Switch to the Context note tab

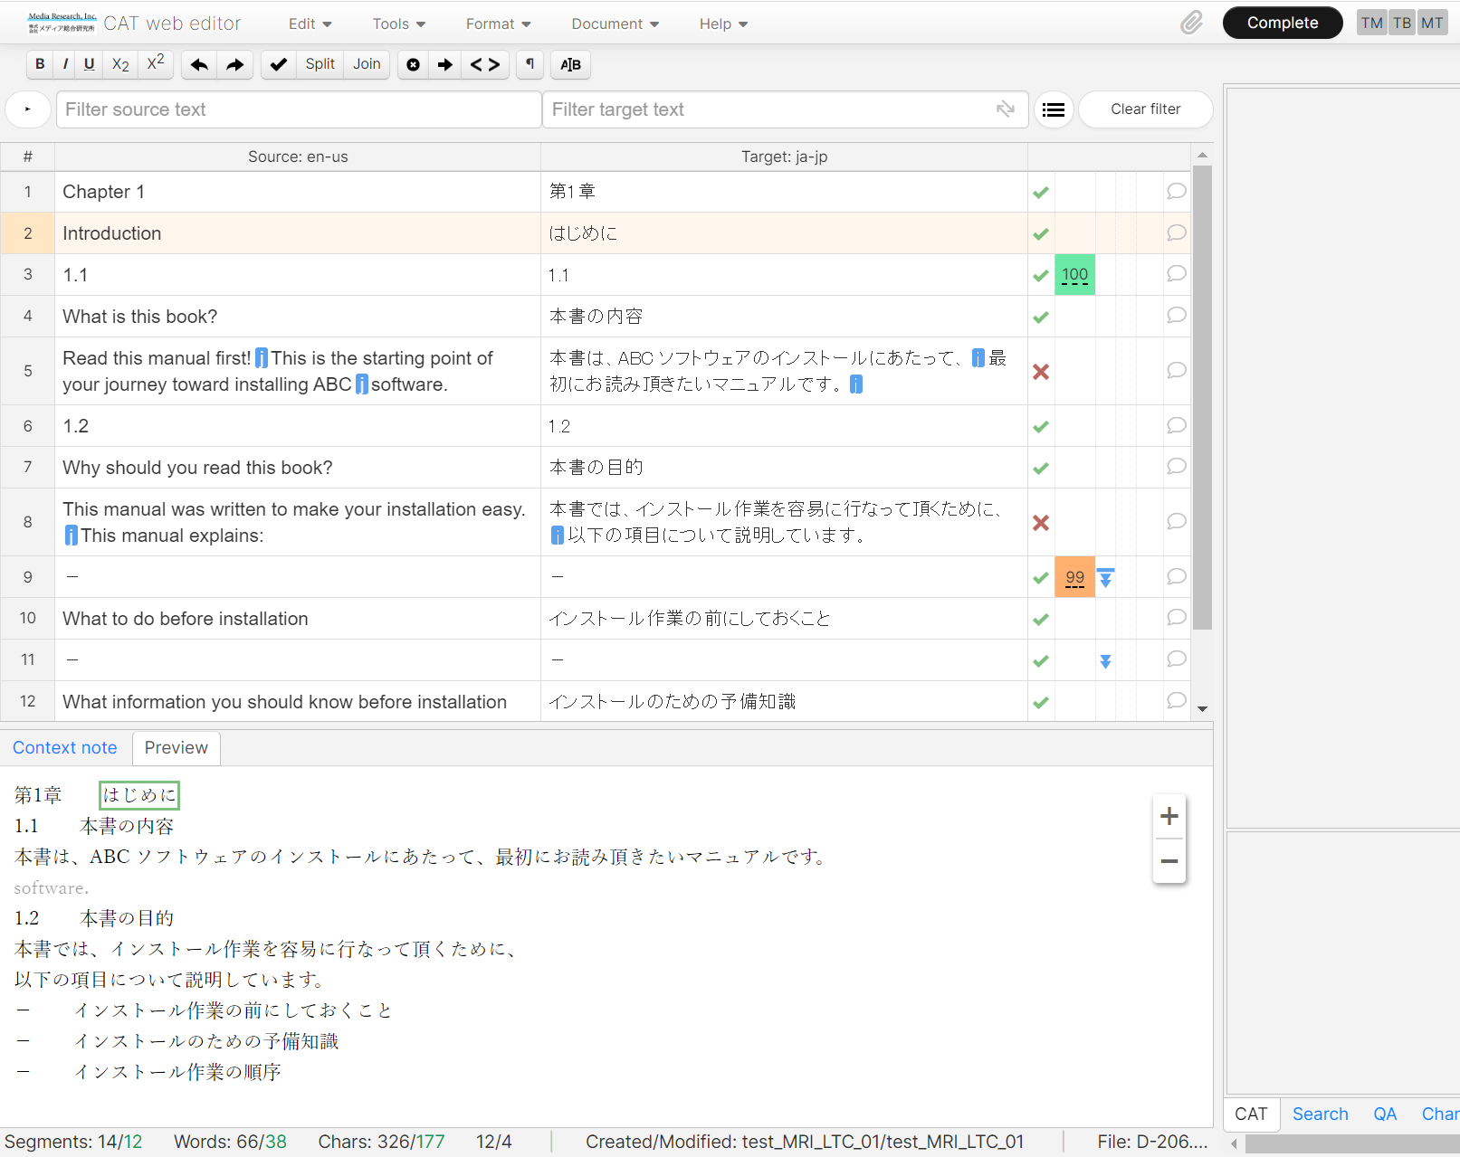click(x=65, y=748)
